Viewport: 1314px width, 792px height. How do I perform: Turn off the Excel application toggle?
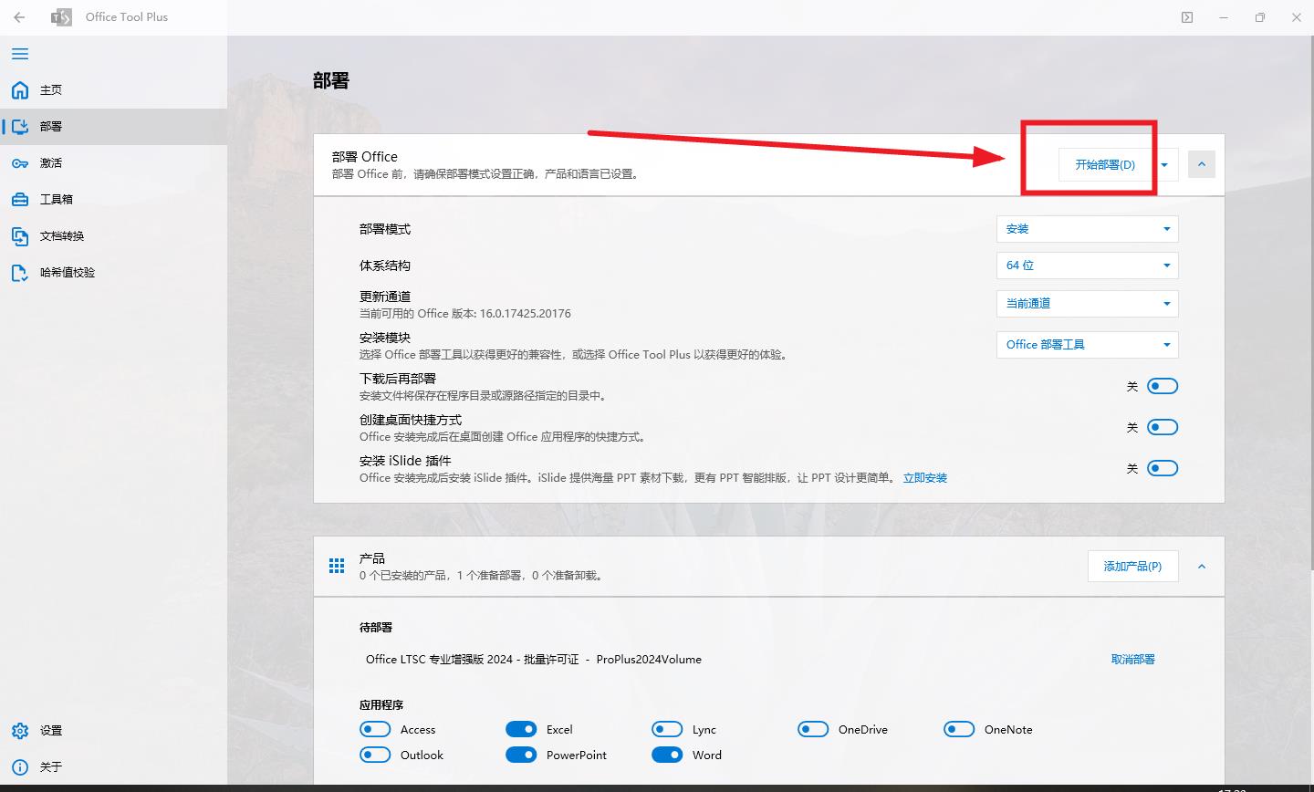point(521,729)
